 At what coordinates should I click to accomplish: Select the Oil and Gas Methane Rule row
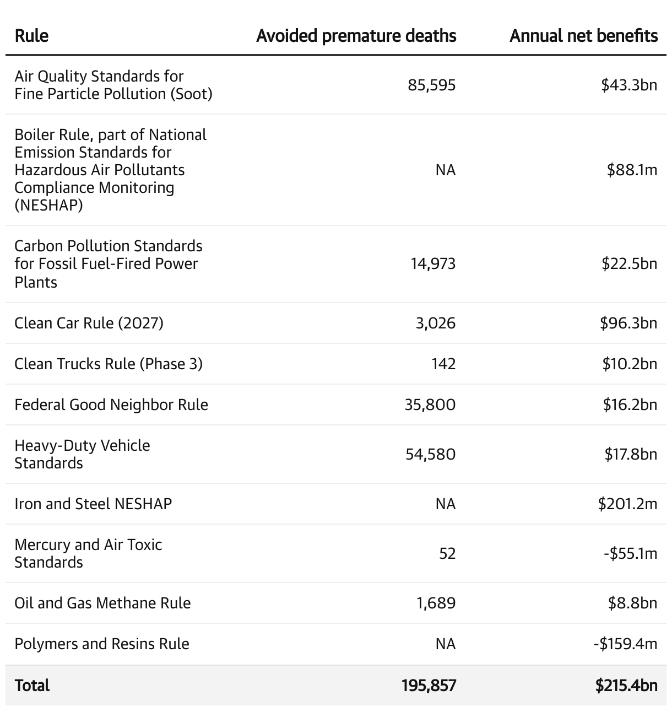click(x=336, y=603)
